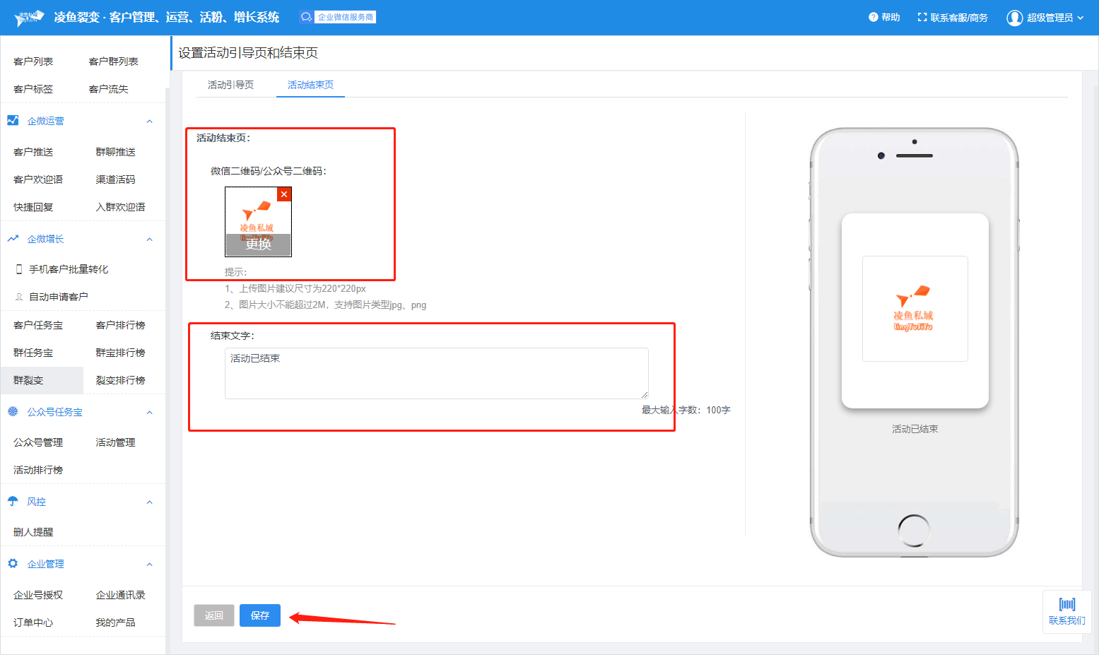Click the 凌鱼裂变 logo icon

click(29, 18)
